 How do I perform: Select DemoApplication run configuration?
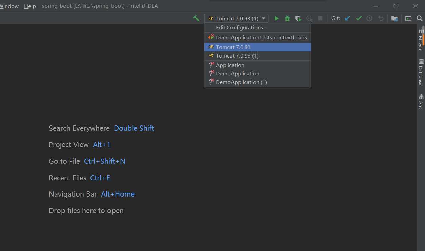click(258, 73)
